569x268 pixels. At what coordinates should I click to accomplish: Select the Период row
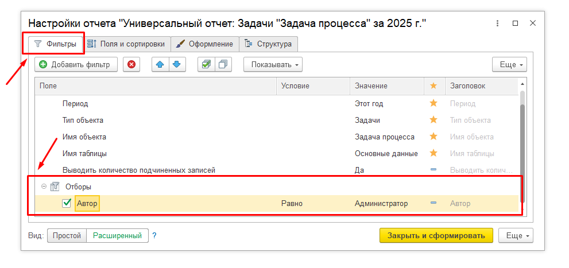coord(277,103)
